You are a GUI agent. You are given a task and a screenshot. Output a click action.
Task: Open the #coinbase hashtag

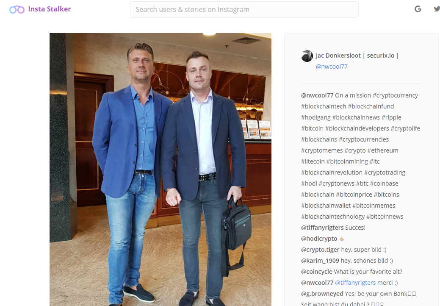[x=384, y=184]
